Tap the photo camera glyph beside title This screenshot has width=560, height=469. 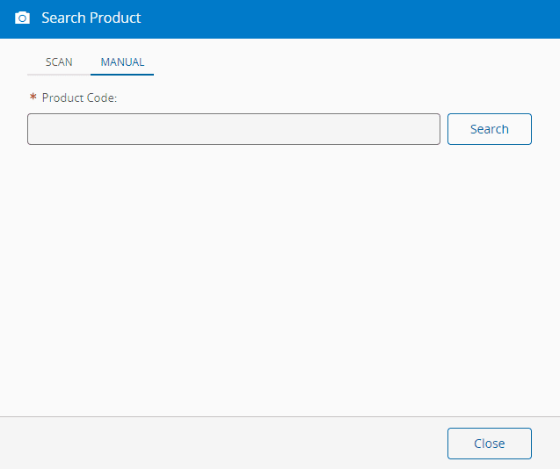[23, 18]
